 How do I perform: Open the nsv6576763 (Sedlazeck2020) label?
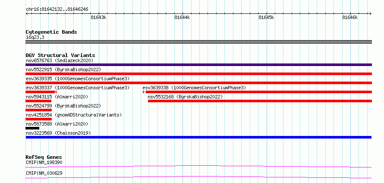60,60
